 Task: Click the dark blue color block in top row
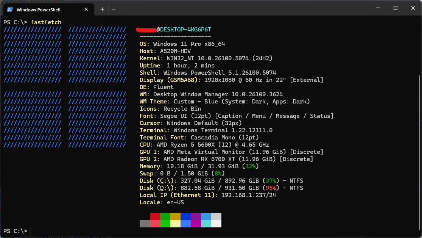(186, 216)
